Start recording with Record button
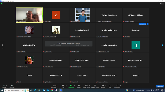This screenshot has width=165, height=92. (79, 86)
